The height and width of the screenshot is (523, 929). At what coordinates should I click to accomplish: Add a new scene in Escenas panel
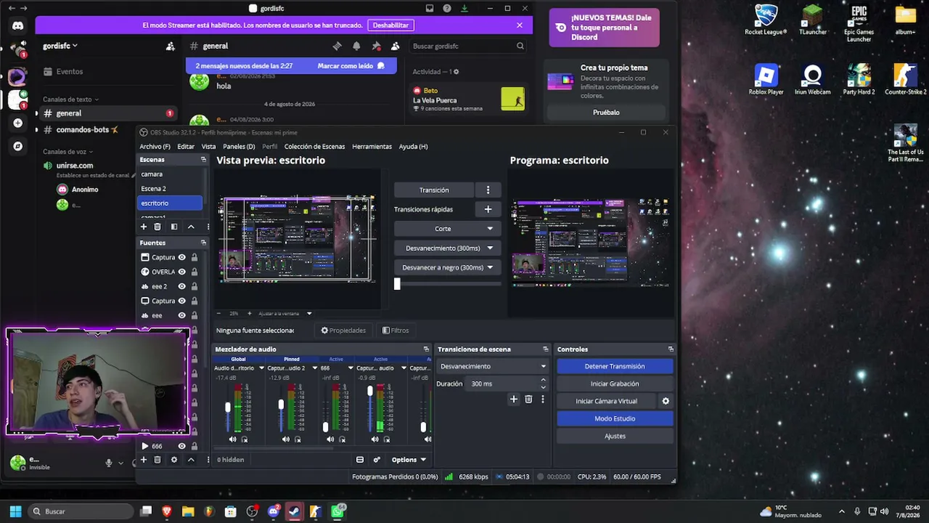(x=144, y=227)
